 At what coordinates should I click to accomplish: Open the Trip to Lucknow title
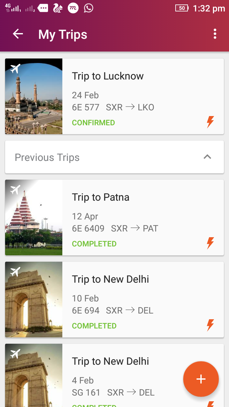pyautogui.click(x=108, y=76)
